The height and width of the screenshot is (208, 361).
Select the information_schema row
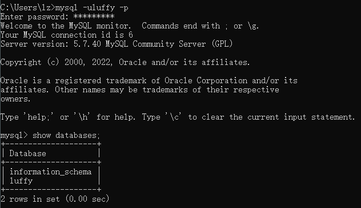pos(50,172)
